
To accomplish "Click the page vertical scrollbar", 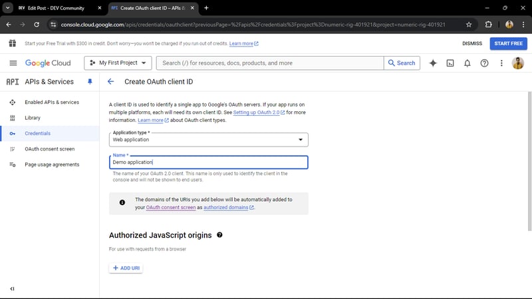I will click(529, 161).
